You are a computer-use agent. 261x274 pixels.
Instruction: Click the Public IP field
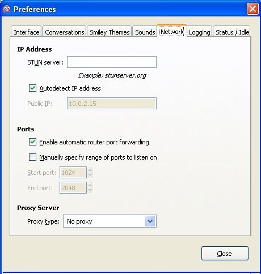coord(112,103)
